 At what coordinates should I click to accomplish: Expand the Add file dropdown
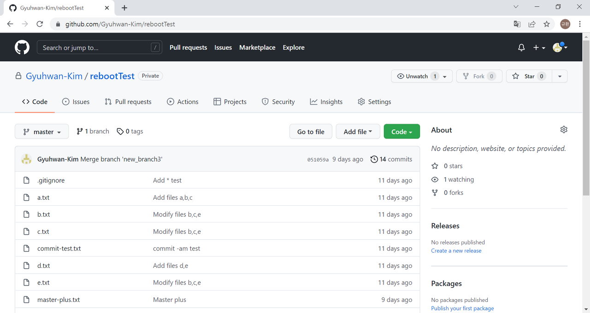pyautogui.click(x=358, y=132)
